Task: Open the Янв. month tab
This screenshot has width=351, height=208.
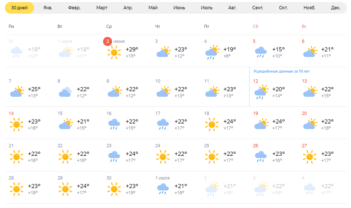Action: tap(48, 8)
